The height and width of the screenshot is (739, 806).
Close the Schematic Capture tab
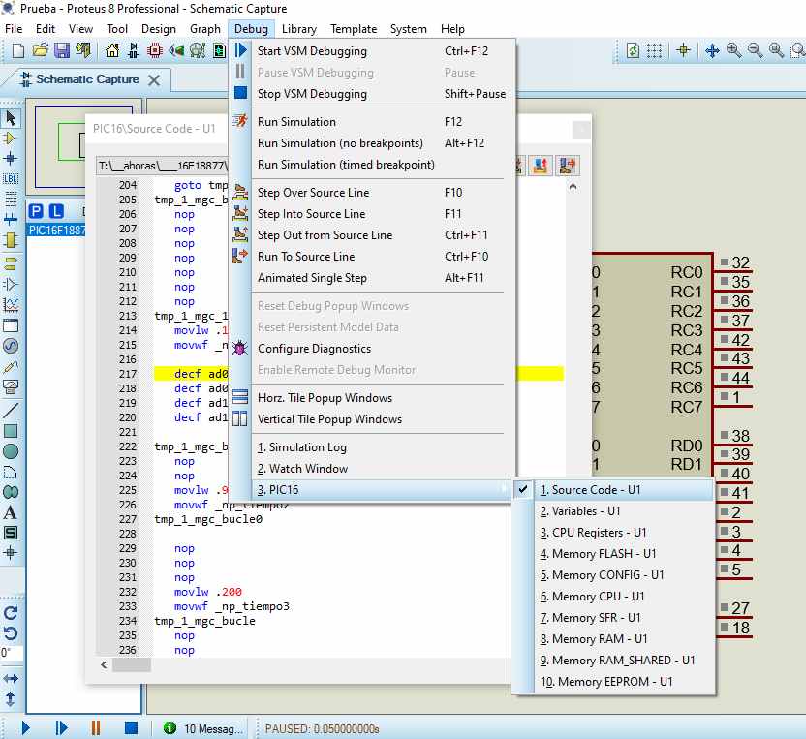(154, 80)
